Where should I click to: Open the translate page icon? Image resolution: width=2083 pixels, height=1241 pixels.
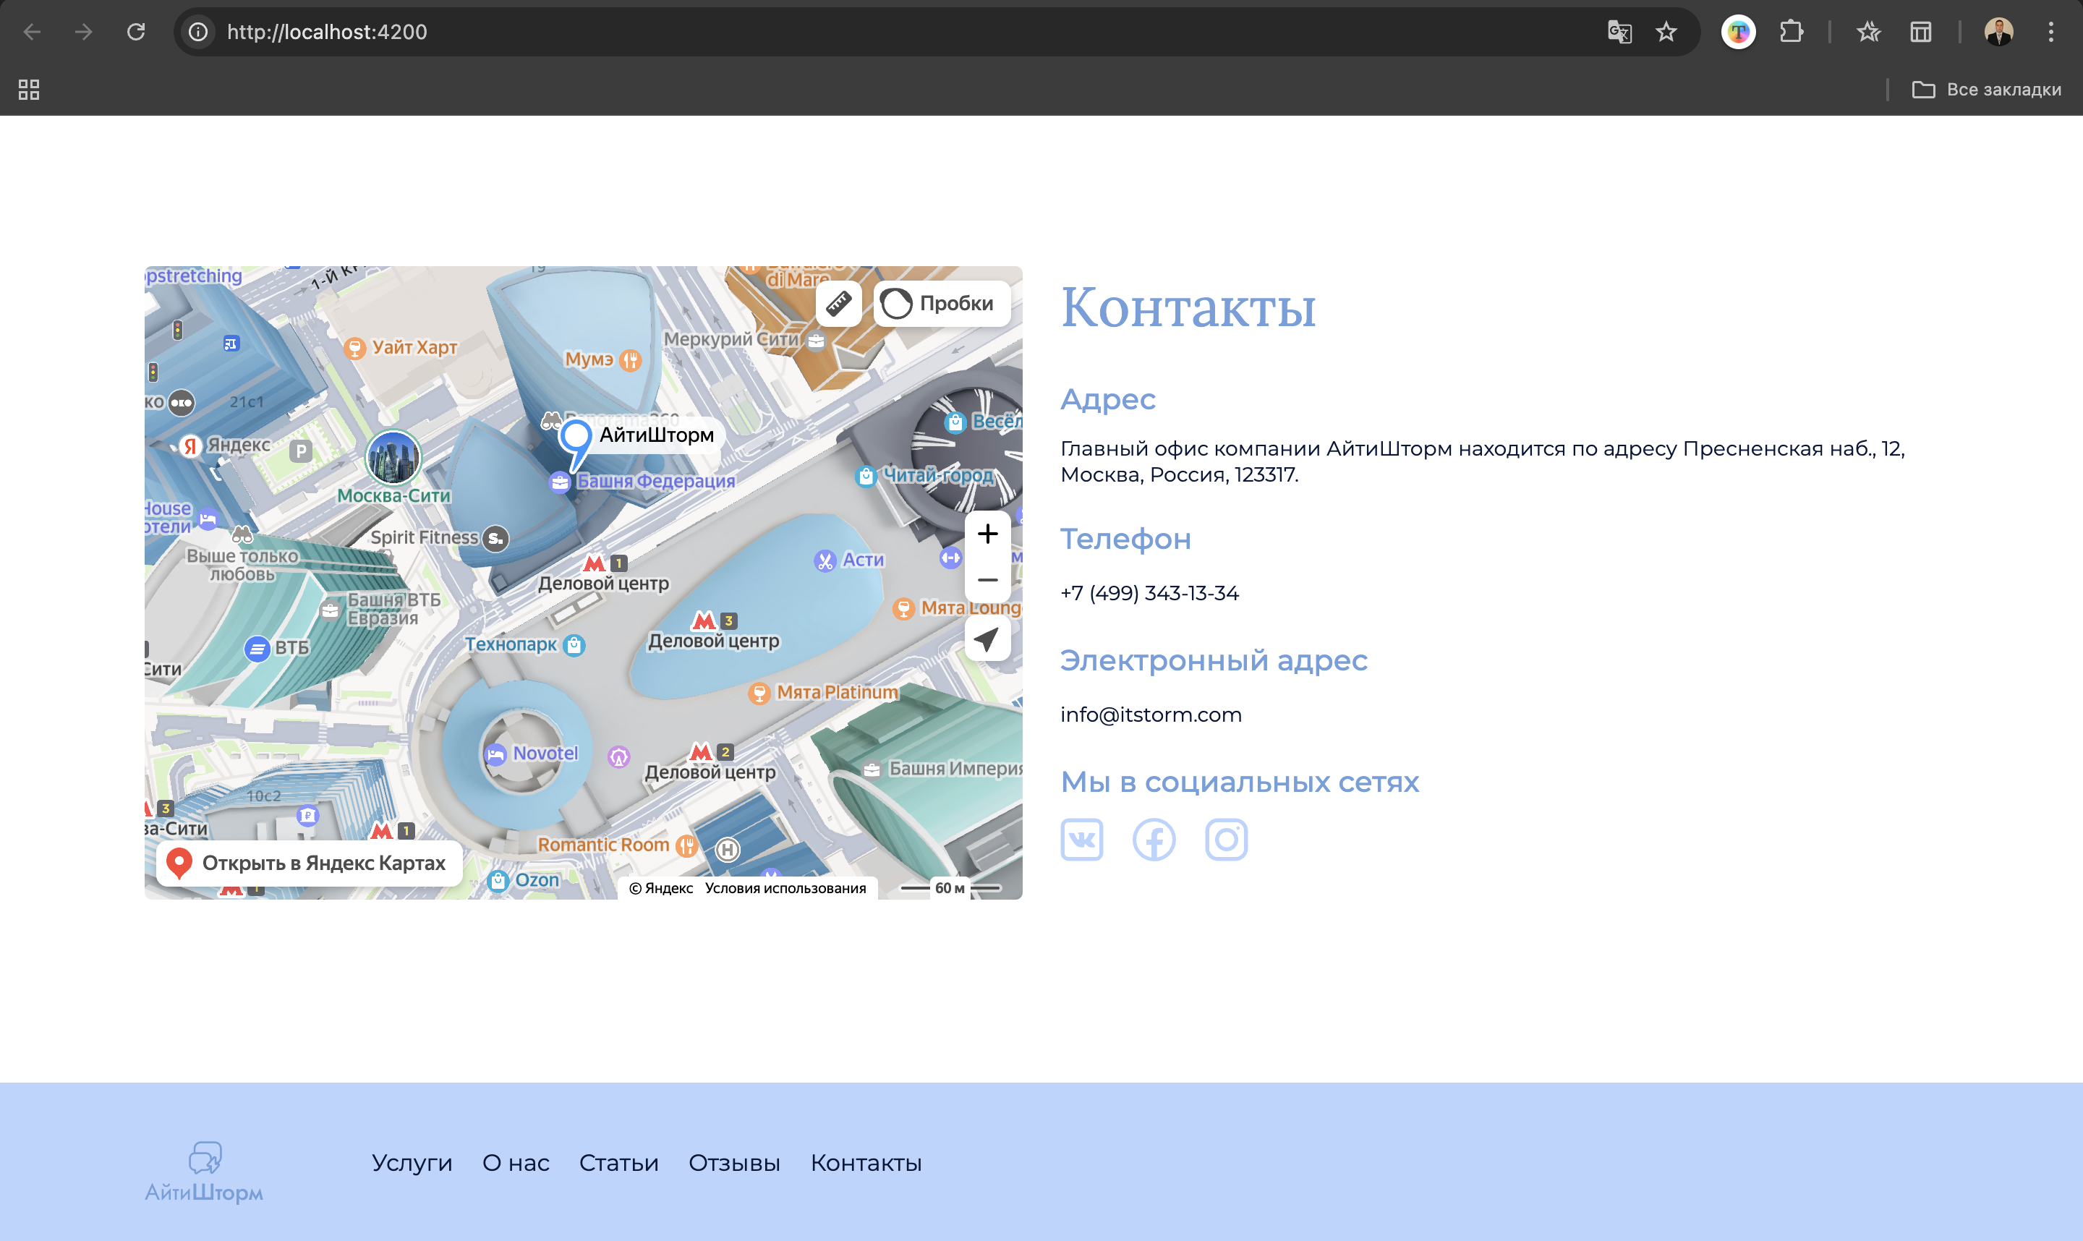(1619, 32)
